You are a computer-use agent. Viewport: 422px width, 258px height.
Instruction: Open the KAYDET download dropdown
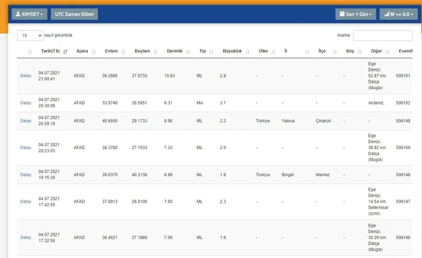(x=29, y=14)
